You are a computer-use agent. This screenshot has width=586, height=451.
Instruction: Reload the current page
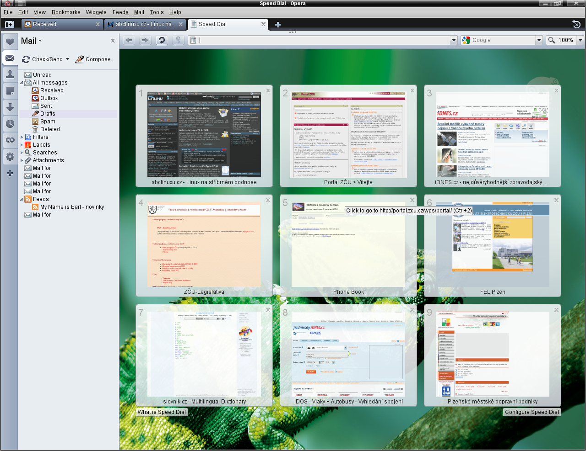[162, 40]
